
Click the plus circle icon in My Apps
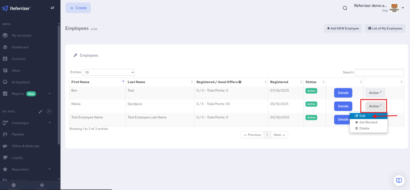(49, 111)
